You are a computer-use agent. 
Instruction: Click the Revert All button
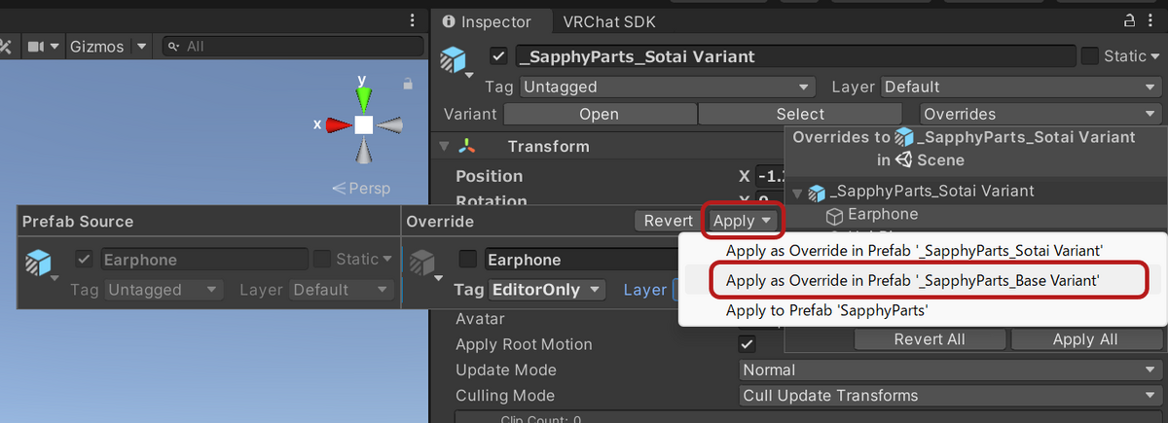930,339
